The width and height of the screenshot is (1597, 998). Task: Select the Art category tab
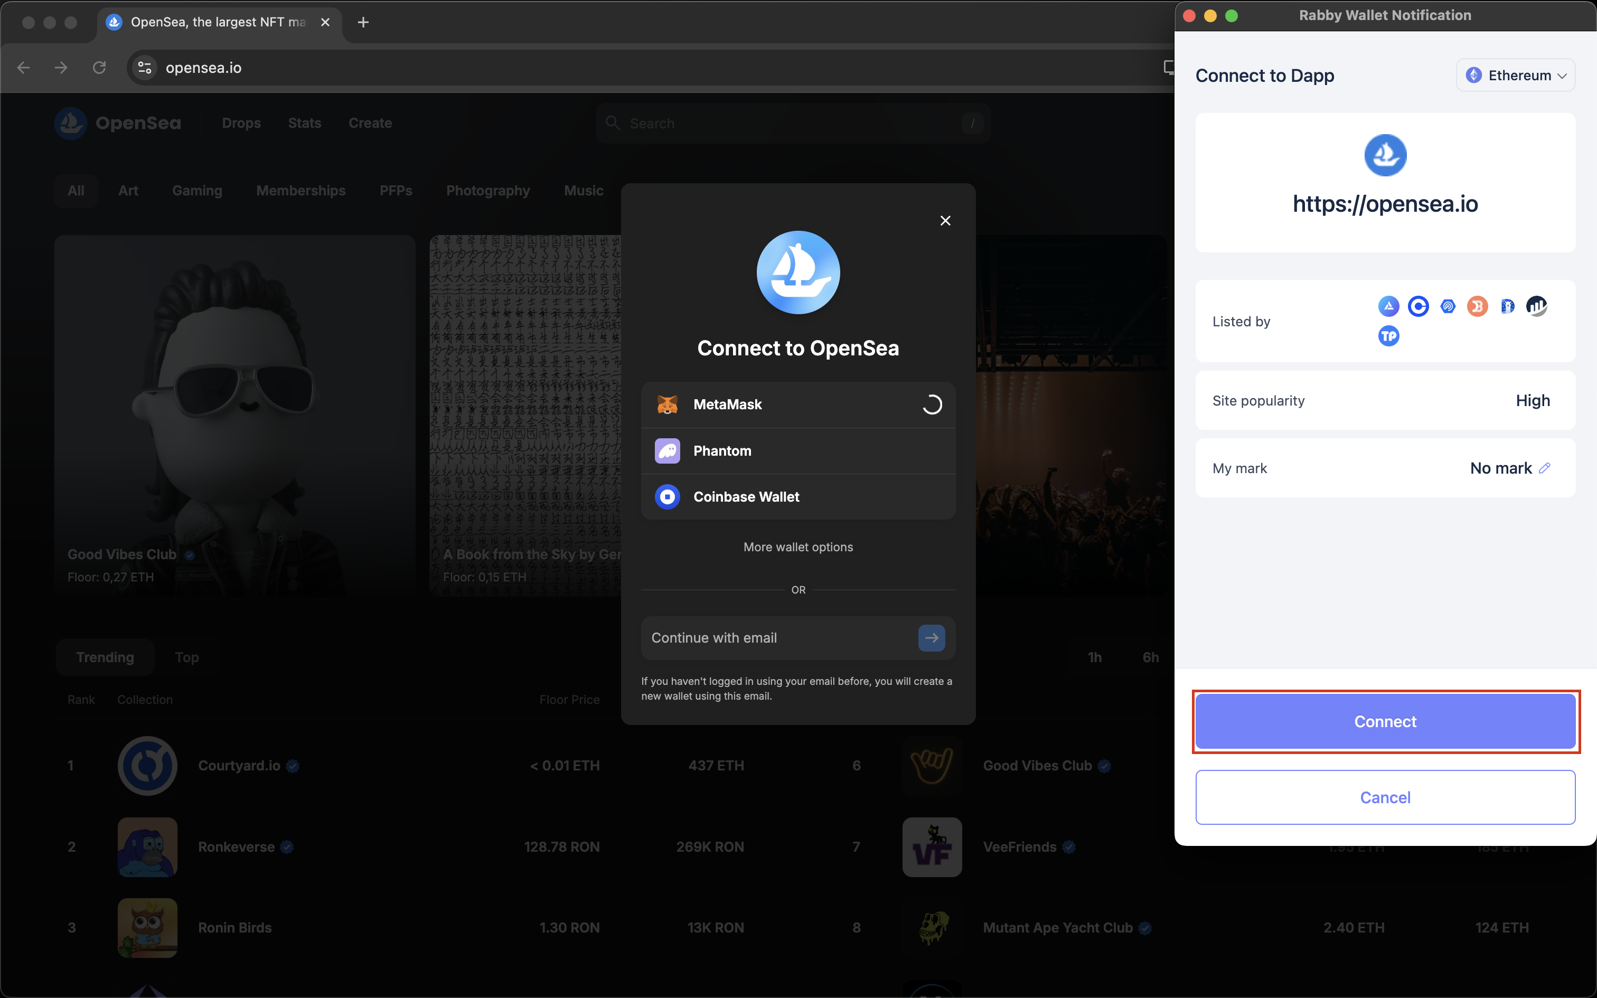[x=128, y=191]
